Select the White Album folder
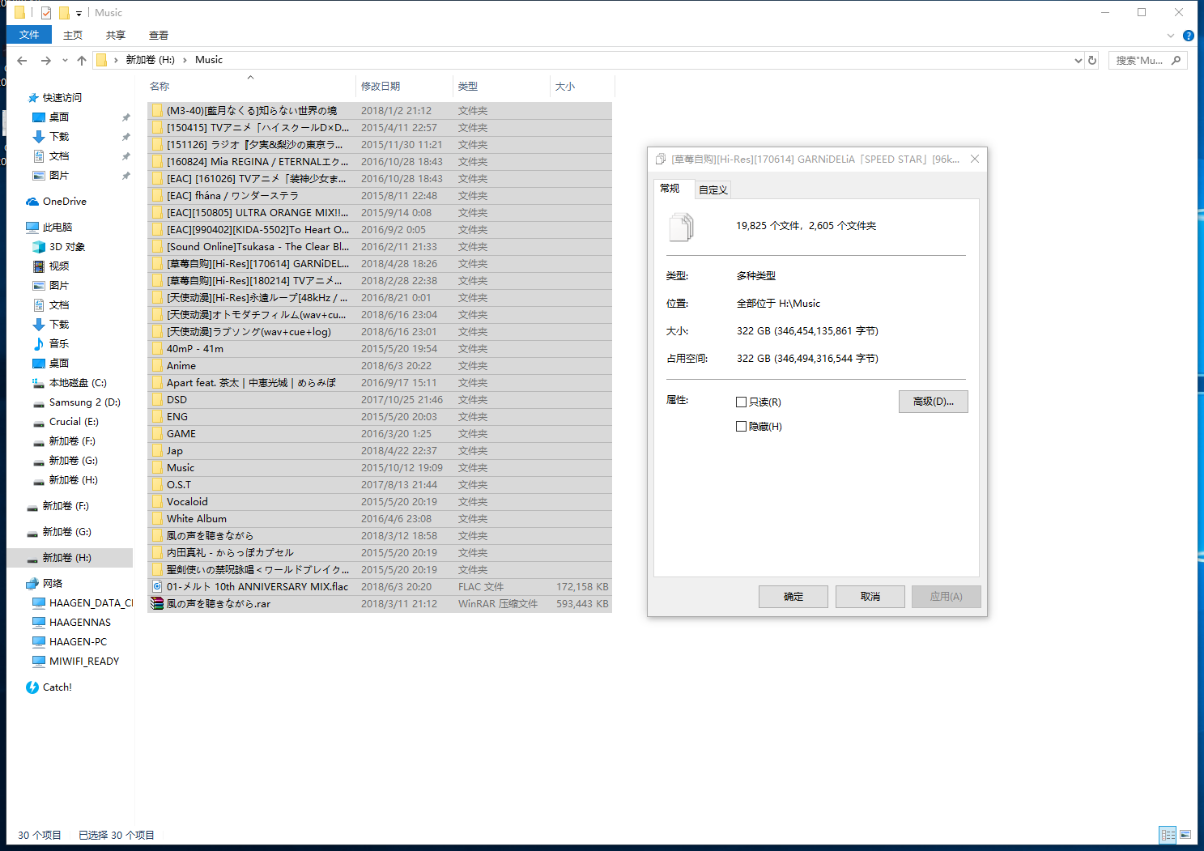The image size is (1204, 851). pyautogui.click(x=380, y=518)
